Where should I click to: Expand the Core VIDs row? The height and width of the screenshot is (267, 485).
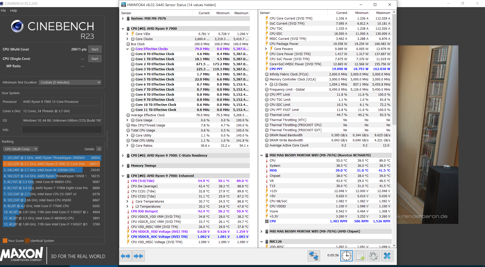pos(127,34)
